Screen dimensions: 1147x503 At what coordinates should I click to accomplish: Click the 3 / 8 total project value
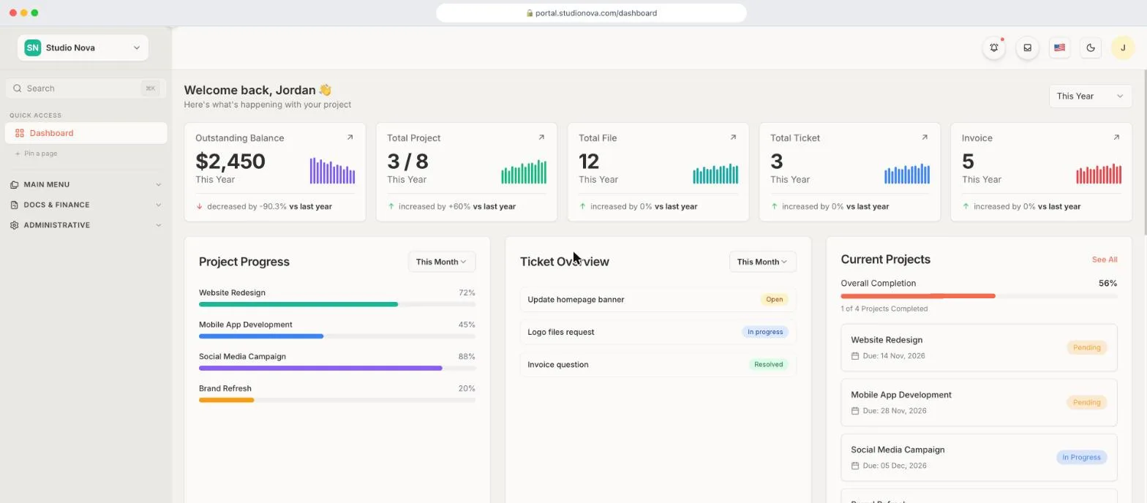point(407,162)
